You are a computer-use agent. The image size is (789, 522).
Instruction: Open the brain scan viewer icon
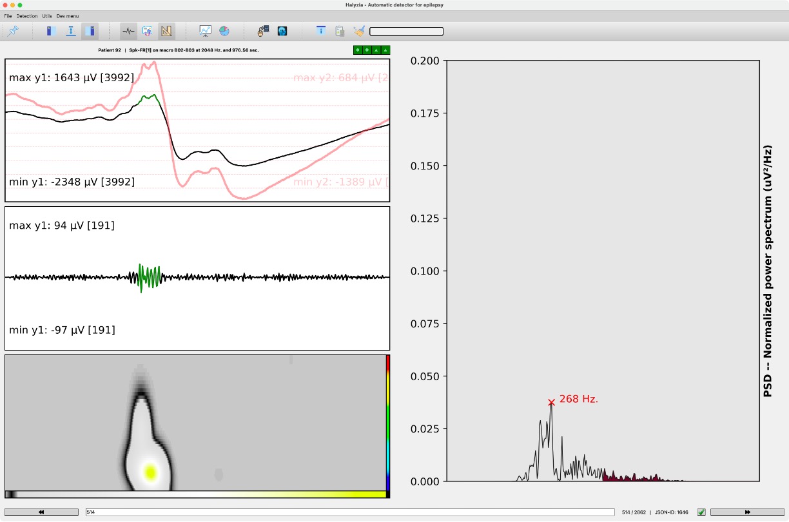282,30
